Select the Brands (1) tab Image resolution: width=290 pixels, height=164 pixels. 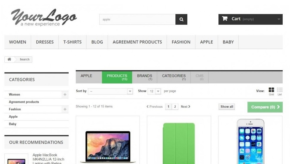(x=145, y=77)
